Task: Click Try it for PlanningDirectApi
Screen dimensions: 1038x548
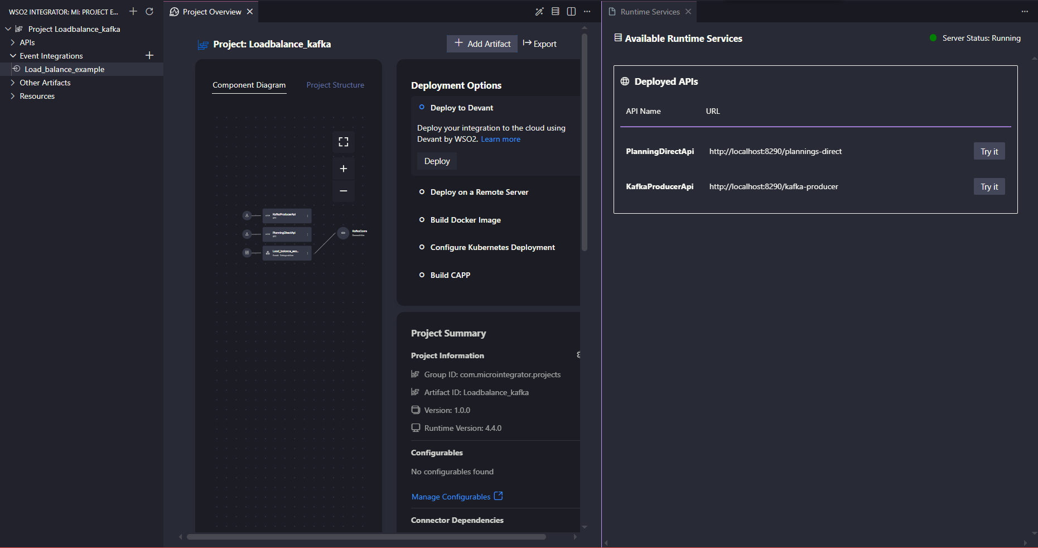Action: pyautogui.click(x=989, y=152)
